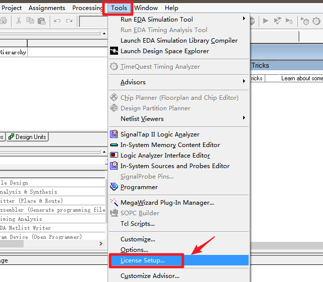Image resolution: width=323 pixels, height=282 pixels.
Task: Click the play-with-clock toolbar icon
Action: click(289, 21)
